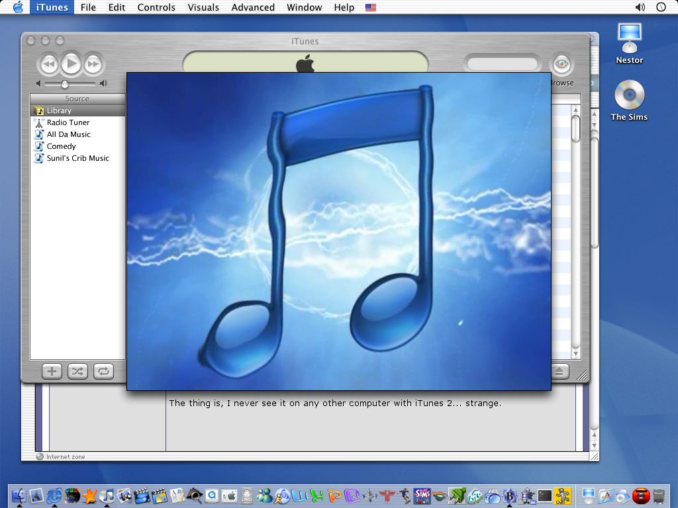
Task: Open System Preferences from the Dock
Action: tap(230, 496)
